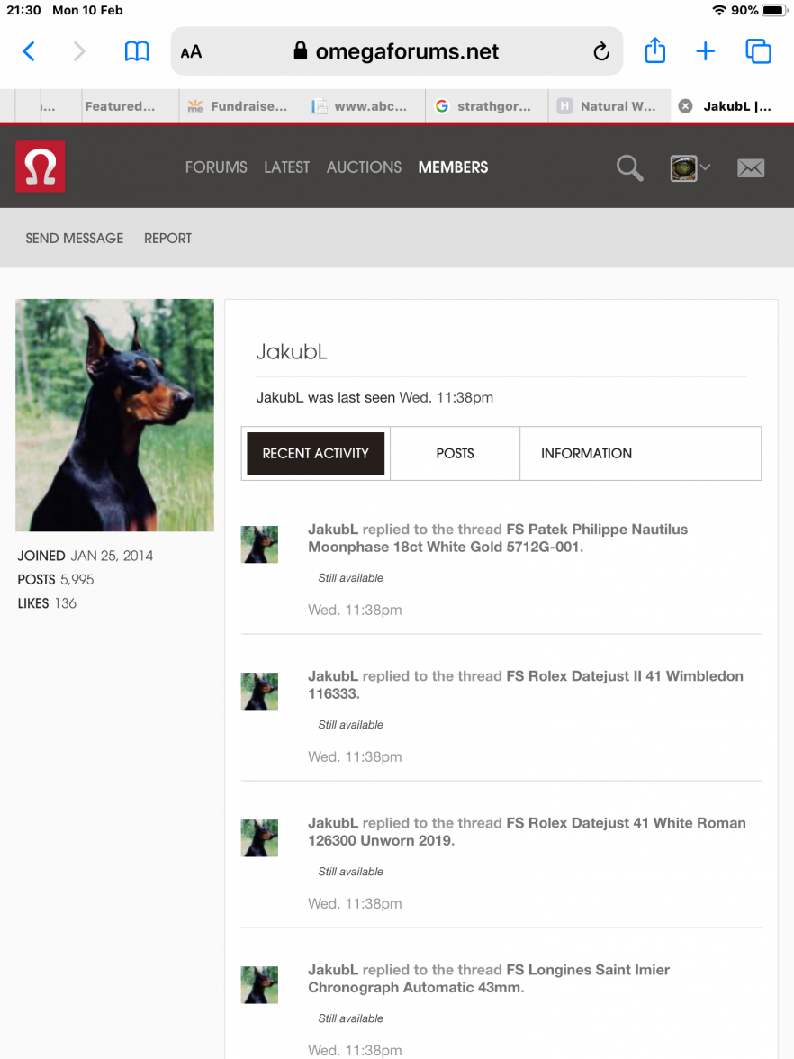
Task: Open the MEMBERS navigation item
Action: 453,167
